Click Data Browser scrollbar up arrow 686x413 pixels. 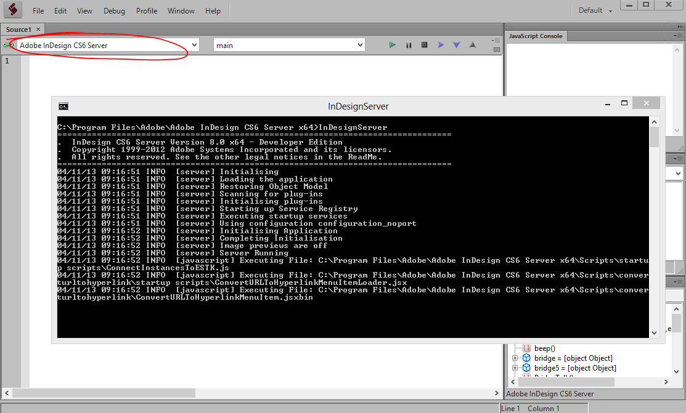676,309
